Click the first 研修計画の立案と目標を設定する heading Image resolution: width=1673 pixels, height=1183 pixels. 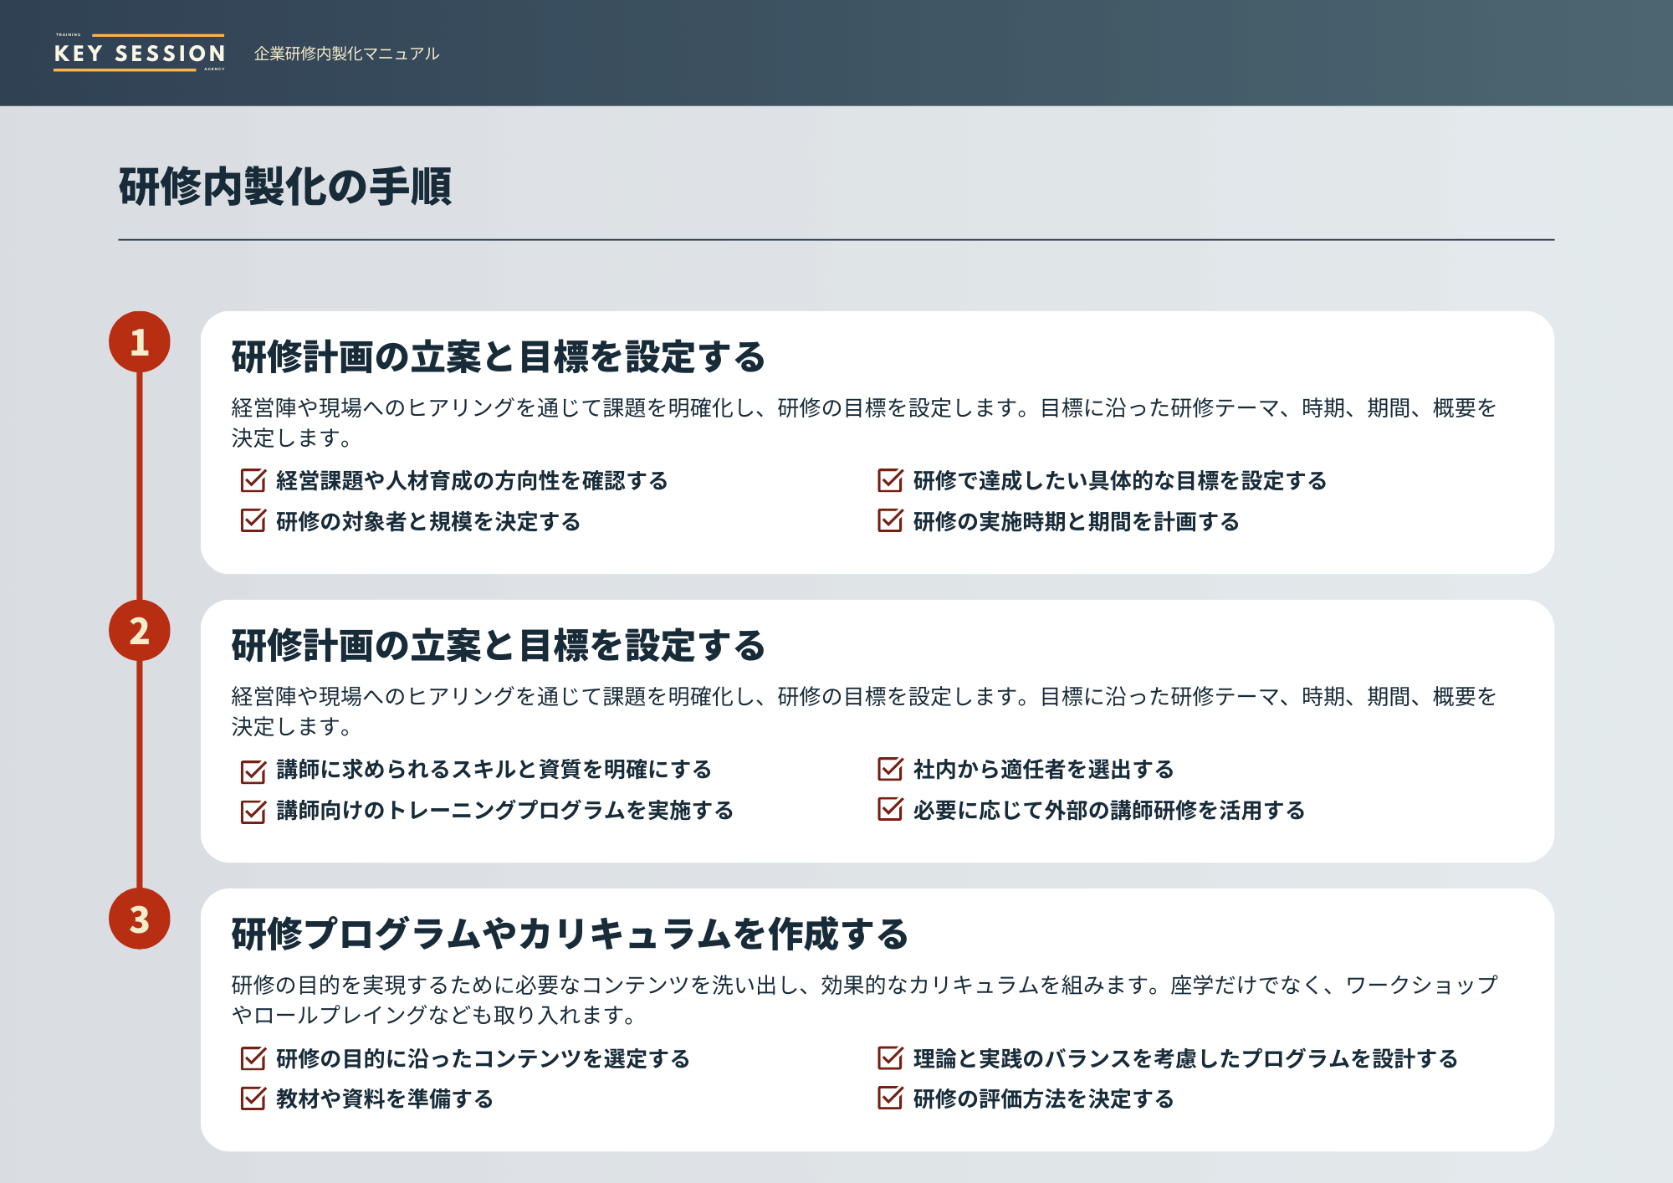498,357
